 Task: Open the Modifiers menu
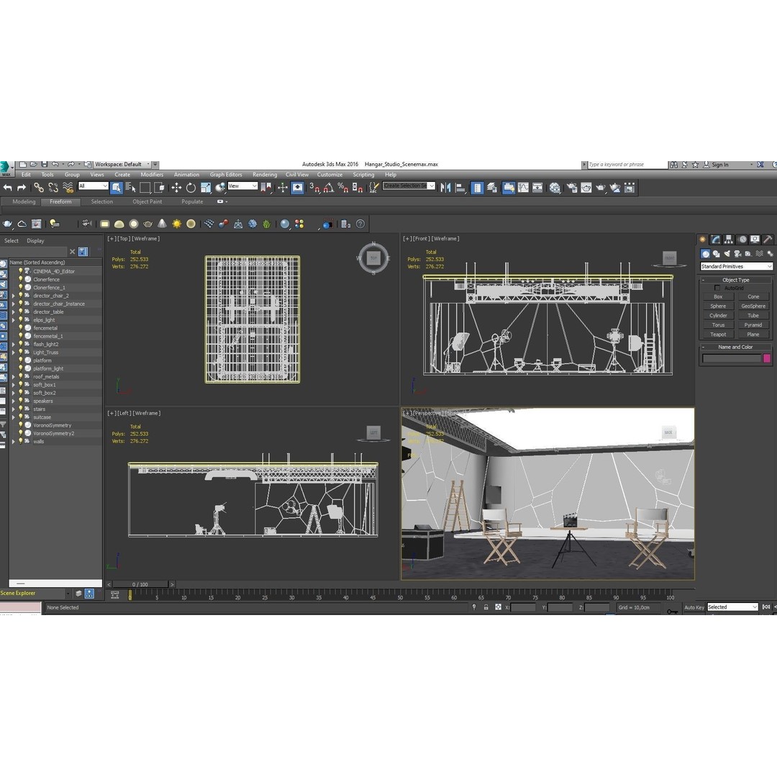pyautogui.click(x=152, y=174)
